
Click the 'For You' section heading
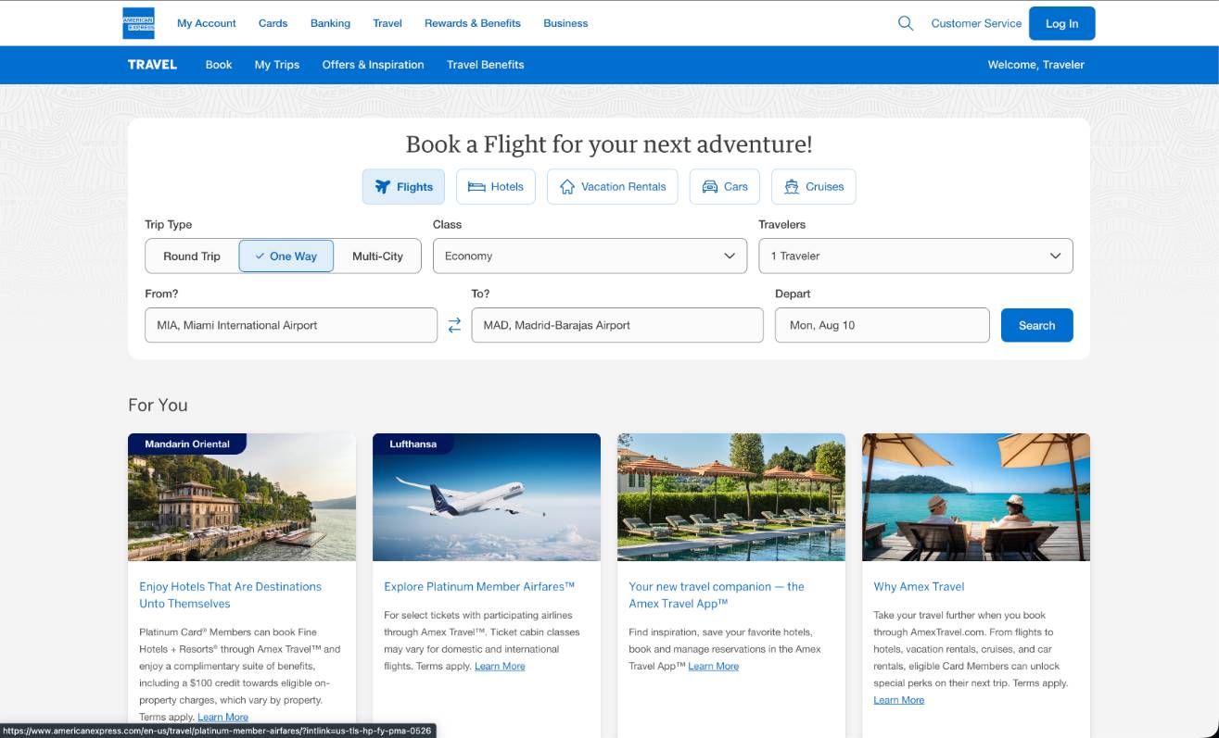tap(158, 405)
